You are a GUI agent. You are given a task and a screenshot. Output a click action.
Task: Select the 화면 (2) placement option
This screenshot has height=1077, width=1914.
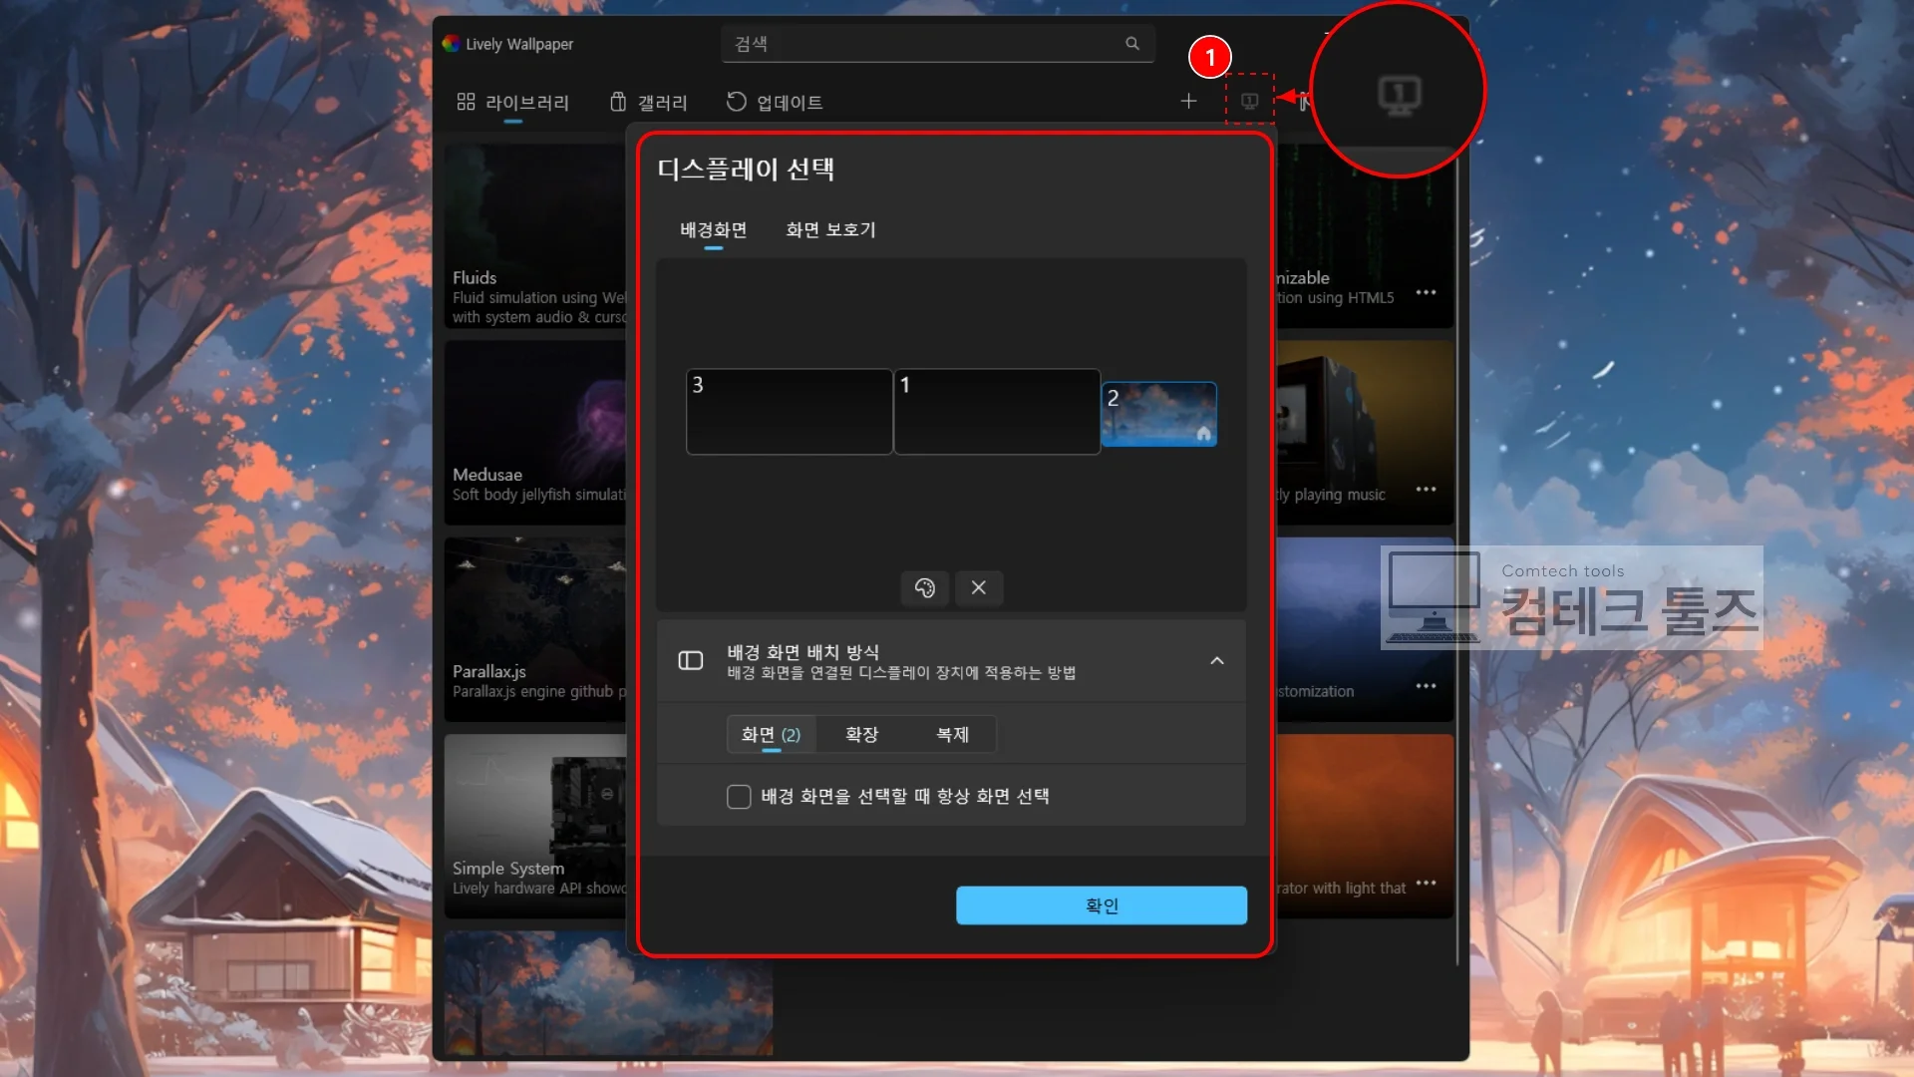click(771, 734)
